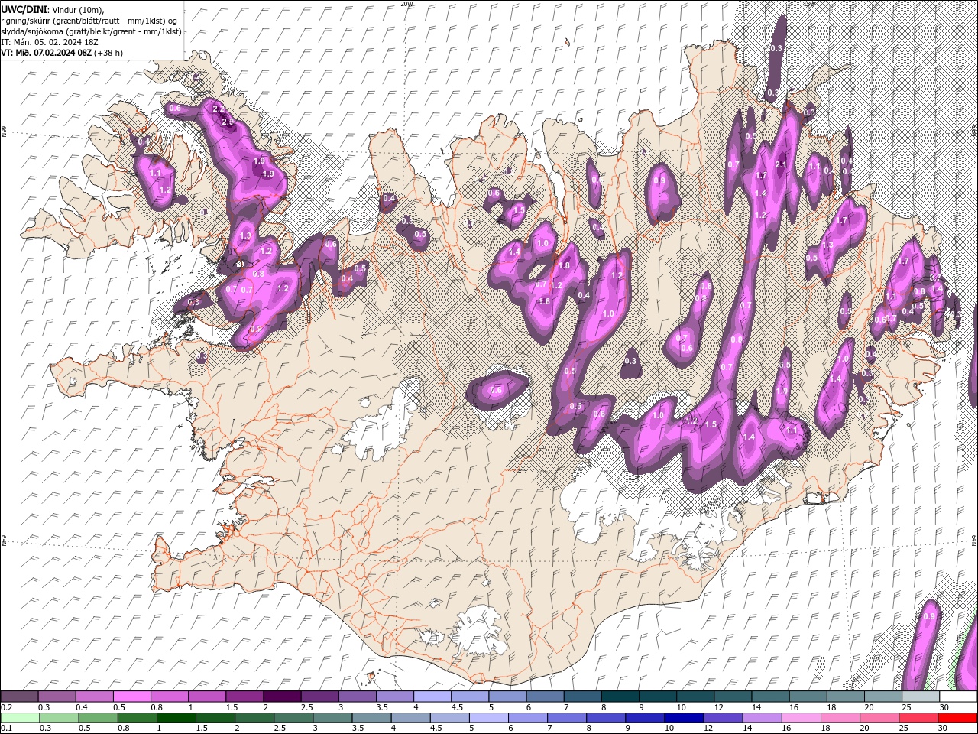Click the '2.2' precipitation label in Westfjords
The height and width of the screenshot is (734, 978).
(218, 110)
